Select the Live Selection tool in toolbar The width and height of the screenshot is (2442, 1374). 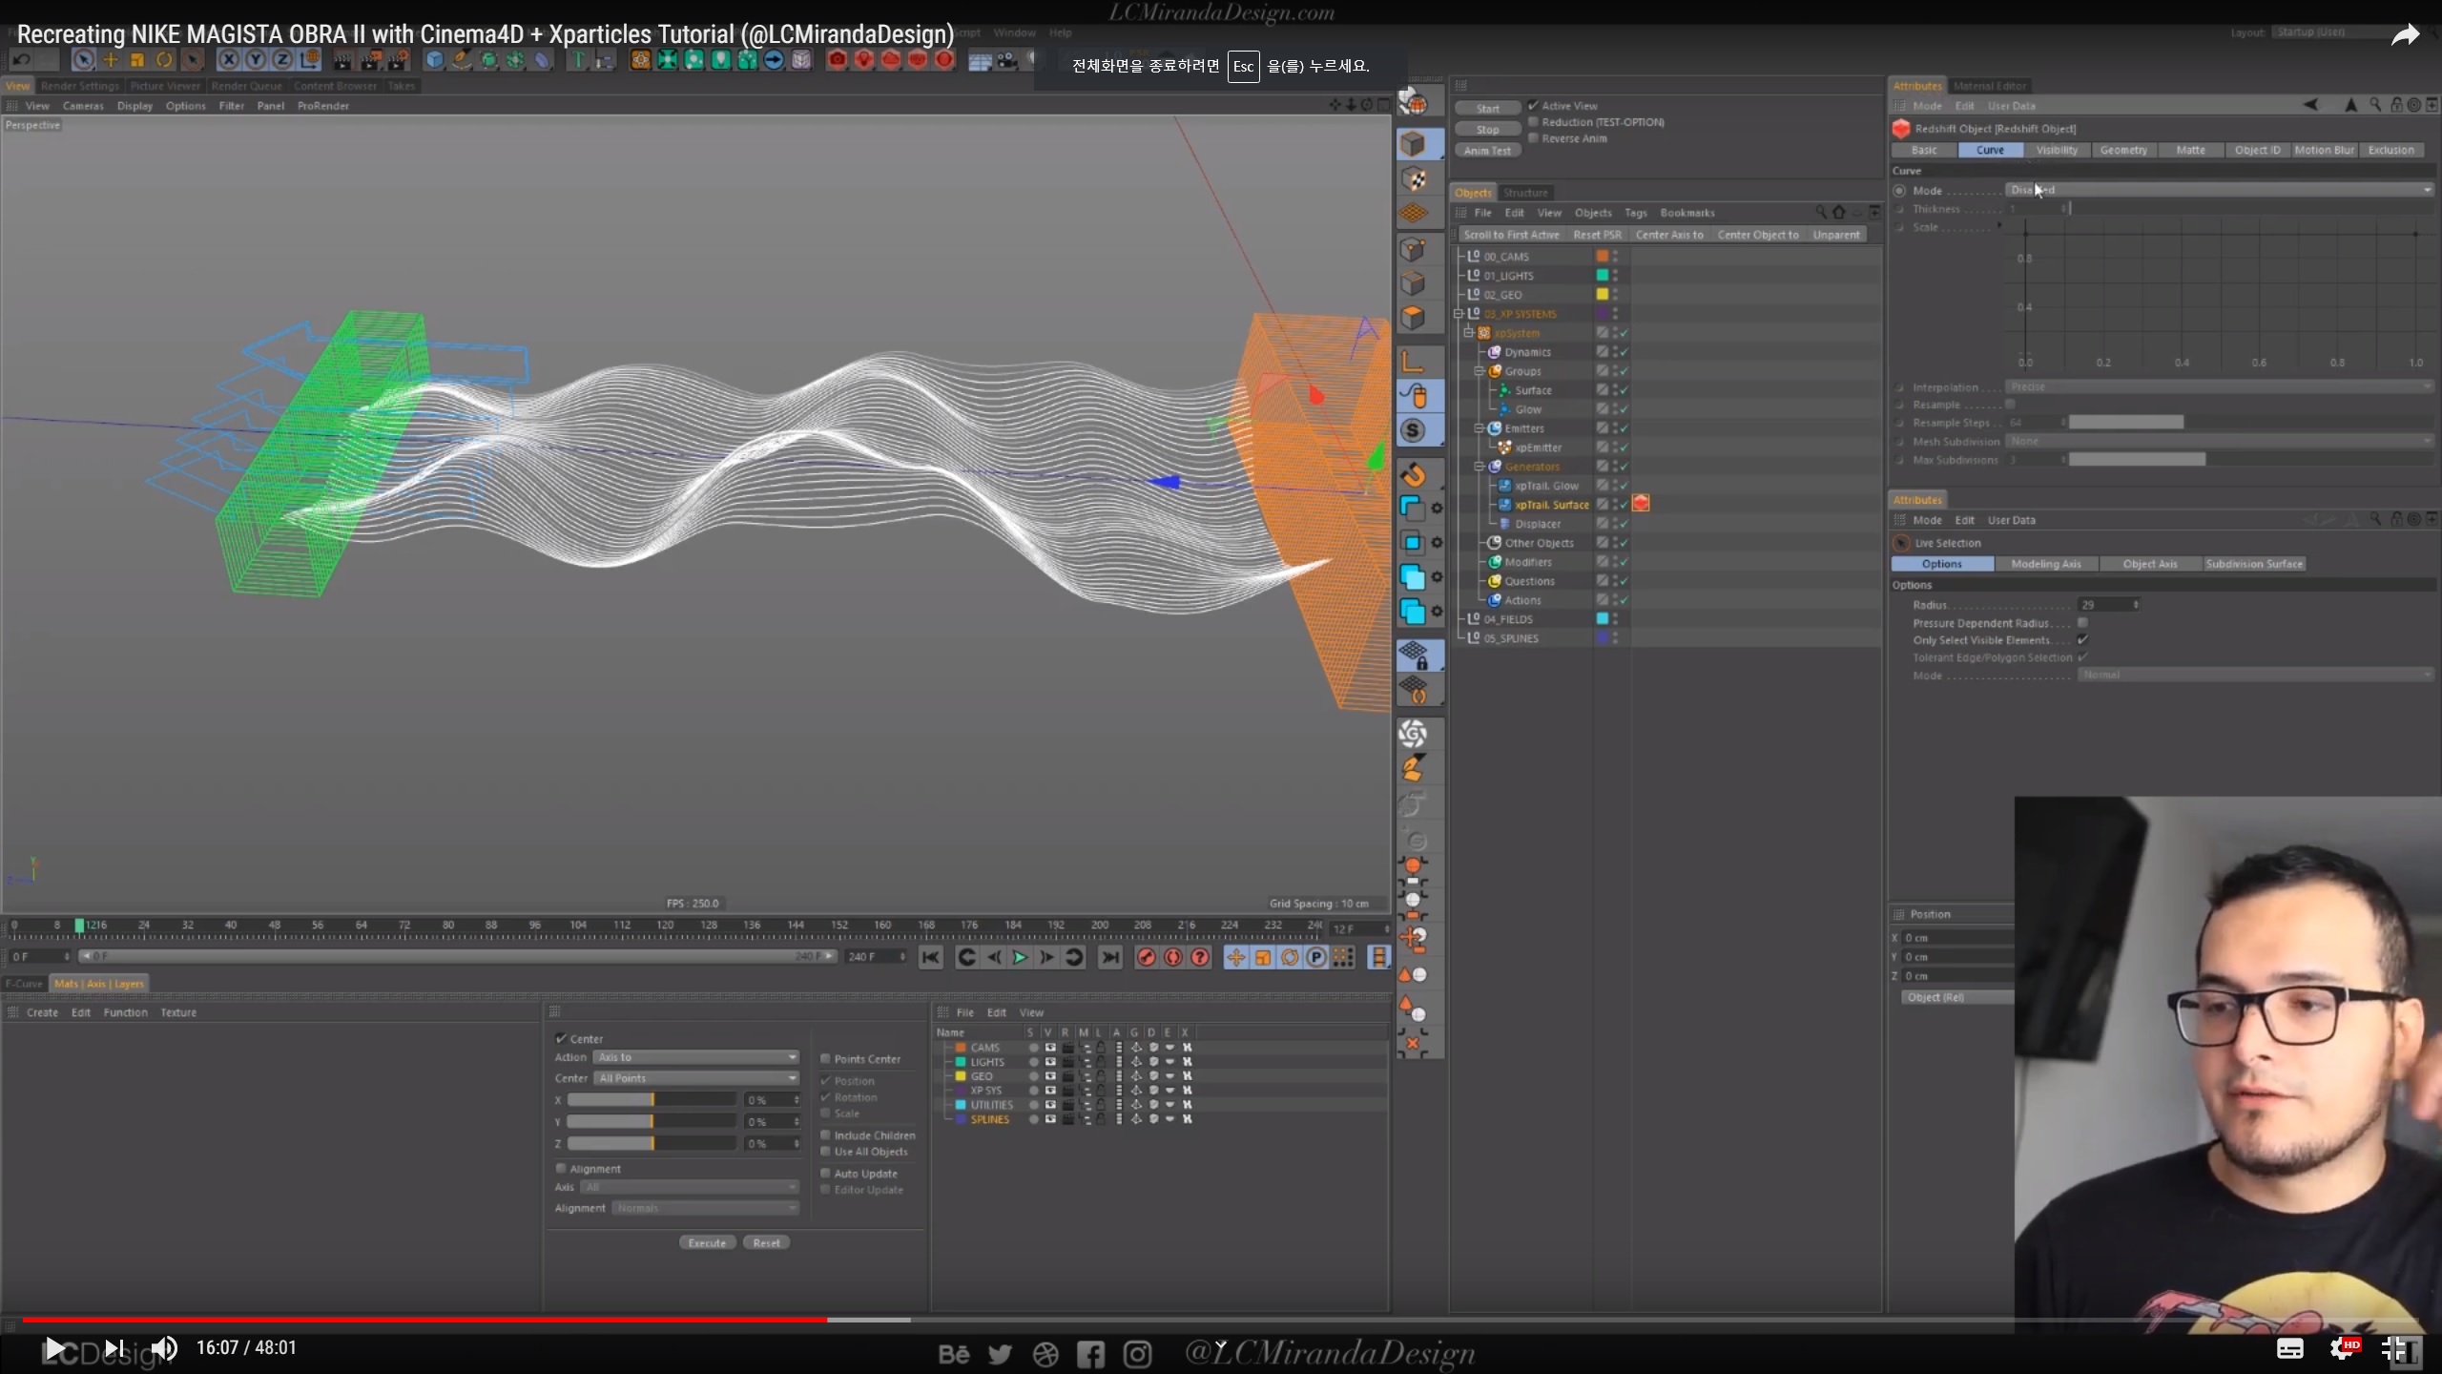84,60
